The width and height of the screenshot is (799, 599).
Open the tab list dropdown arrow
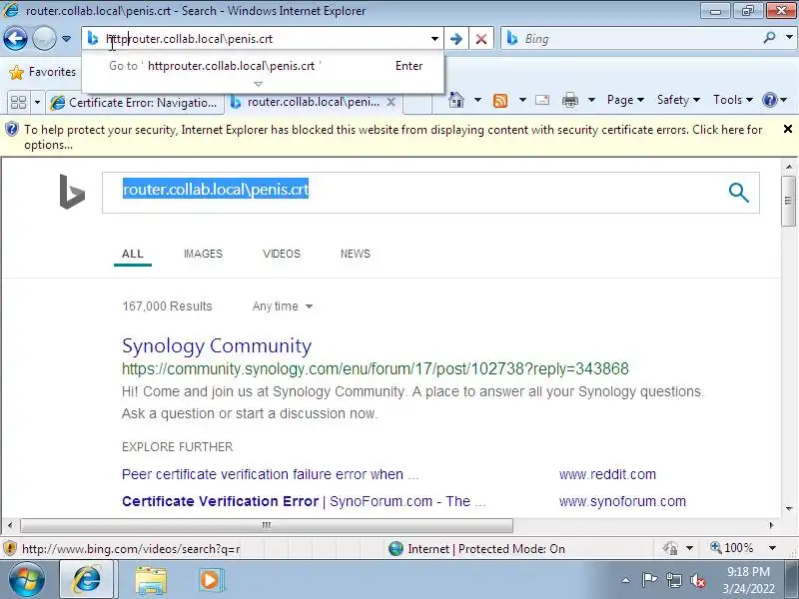37,103
